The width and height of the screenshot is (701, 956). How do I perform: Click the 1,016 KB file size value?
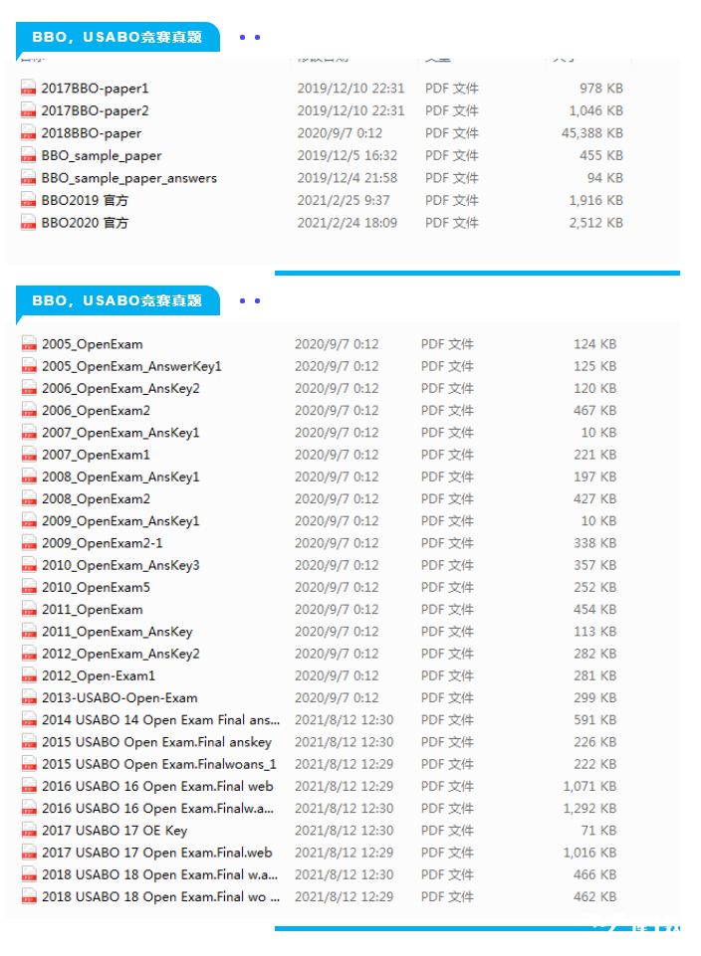point(589,853)
